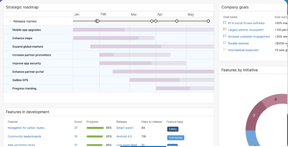
Task: Select the Progress tracking row label
Action: (24, 89)
